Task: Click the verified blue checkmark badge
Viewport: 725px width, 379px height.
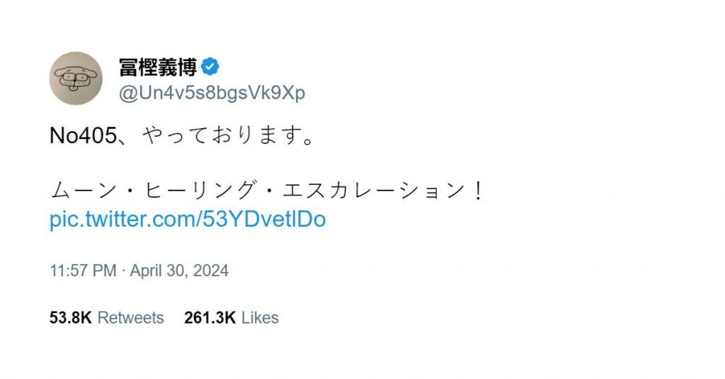Action: [210, 67]
